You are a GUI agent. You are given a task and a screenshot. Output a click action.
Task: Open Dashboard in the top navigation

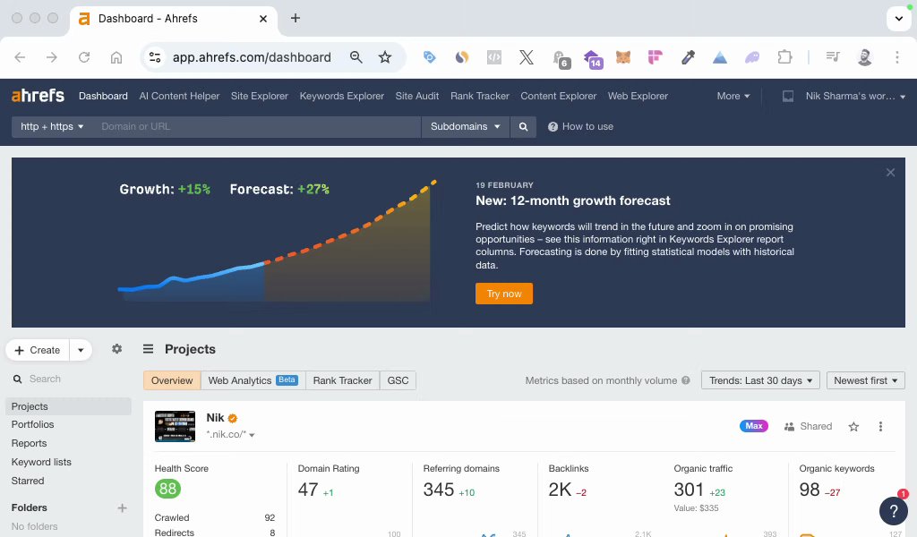(103, 96)
